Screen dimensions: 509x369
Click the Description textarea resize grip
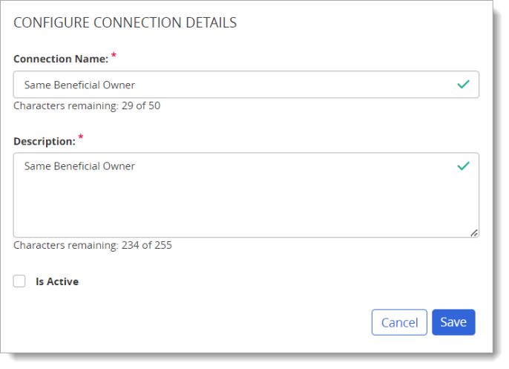[474, 232]
